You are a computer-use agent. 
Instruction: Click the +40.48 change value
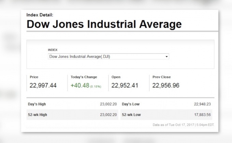[x=80, y=85]
